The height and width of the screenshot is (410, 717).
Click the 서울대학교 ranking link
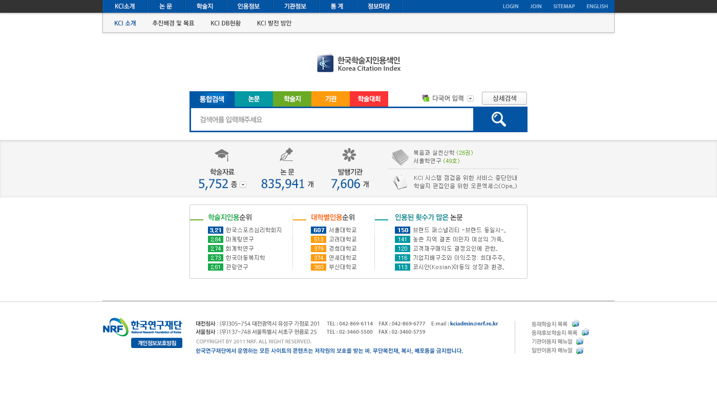coord(343,230)
